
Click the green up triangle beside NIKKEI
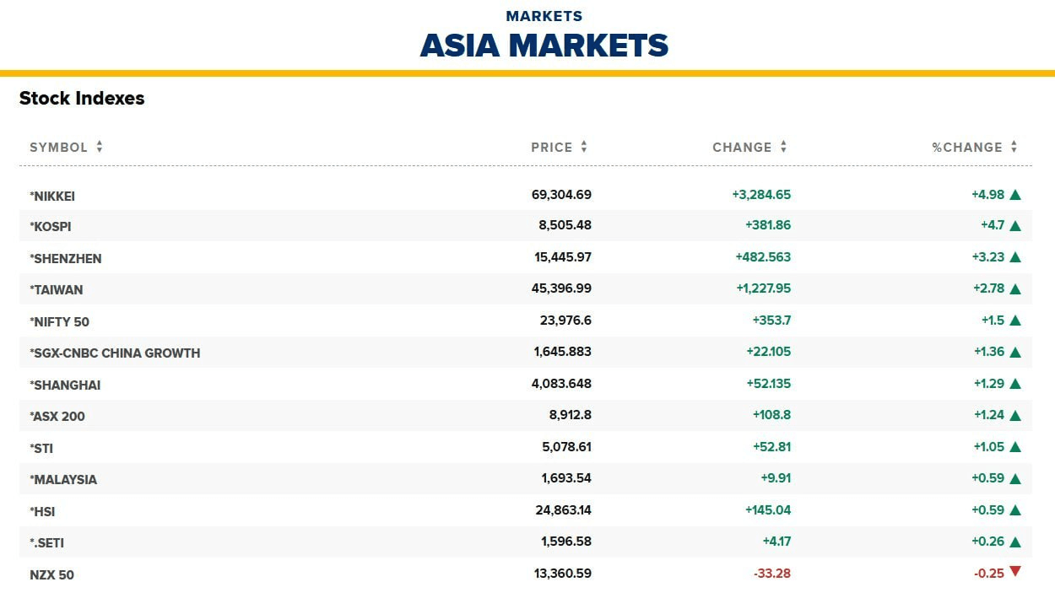1015,195
